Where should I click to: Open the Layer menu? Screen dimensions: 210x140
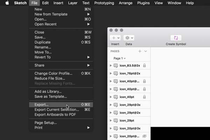[72, 3]
